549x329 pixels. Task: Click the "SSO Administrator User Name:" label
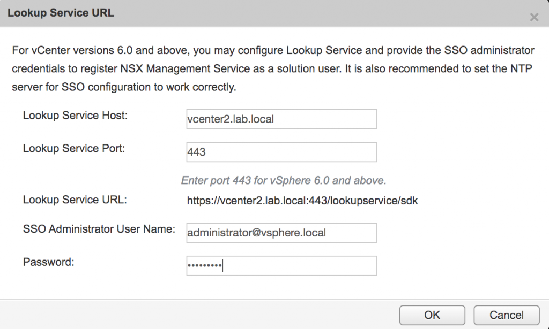[x=99, y=229]
